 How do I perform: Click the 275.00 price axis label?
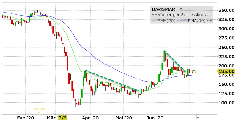click(x=227, y=38)
